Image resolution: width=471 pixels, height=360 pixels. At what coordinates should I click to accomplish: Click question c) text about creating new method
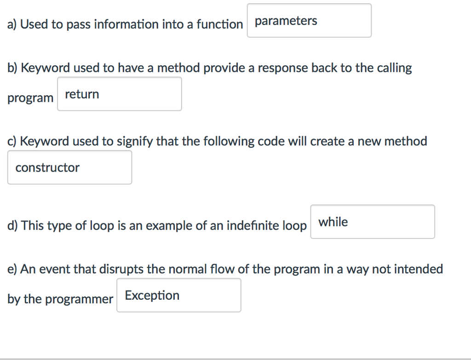[217, 141]
